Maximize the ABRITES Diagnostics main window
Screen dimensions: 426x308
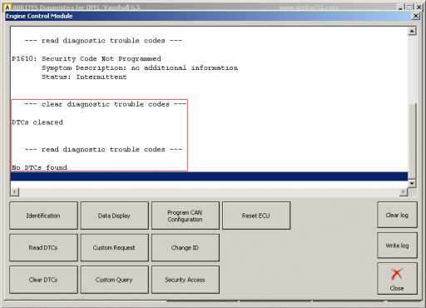(409, 7)
